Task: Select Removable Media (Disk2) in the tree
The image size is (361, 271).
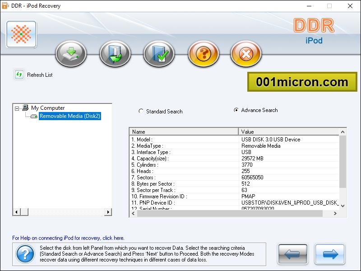Action: (69, 116)
